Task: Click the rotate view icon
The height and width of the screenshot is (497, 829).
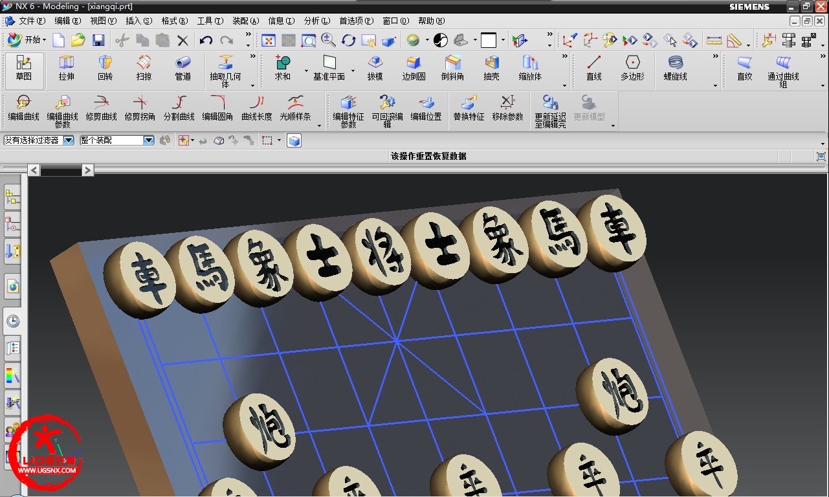Action: (349, 40)
